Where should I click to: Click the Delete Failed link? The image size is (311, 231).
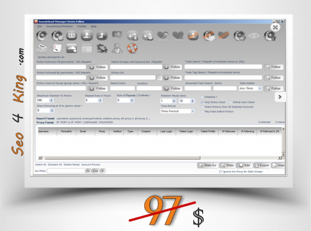tap(71, 164)
